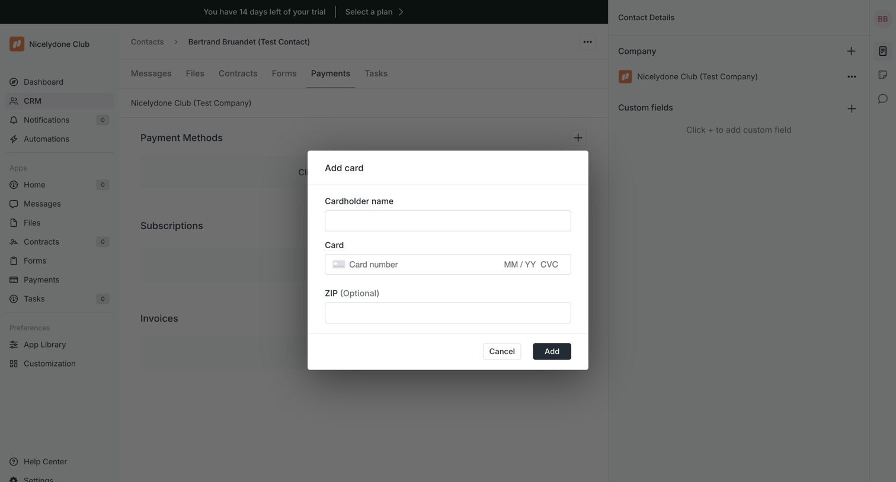Click the Nicelydone Club logo icon in sidebar
The image size is (896, 482).
click(17, 44)
